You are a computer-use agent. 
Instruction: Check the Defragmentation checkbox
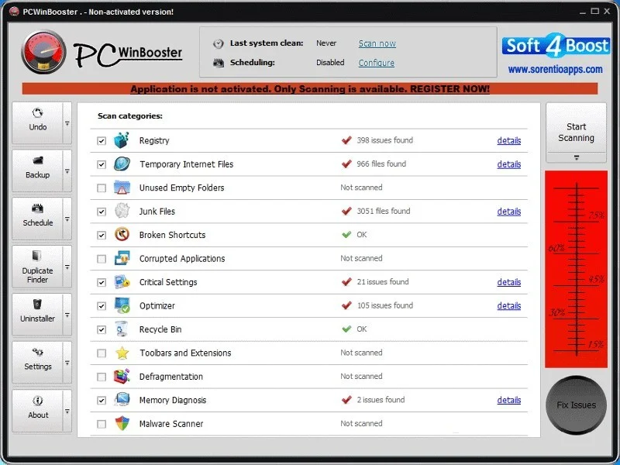(102, 377)
